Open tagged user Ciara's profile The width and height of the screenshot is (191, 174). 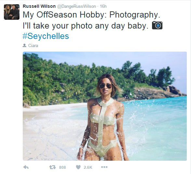click(x=33, y=45)
